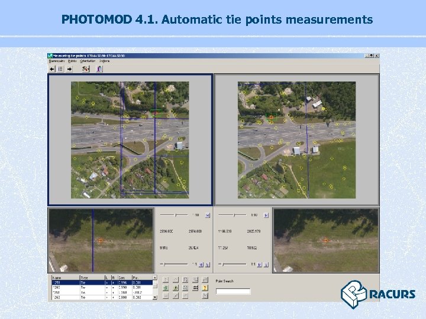Click the M button beside left overview slider
The width and height of the screenshot is (426, 319).
coord(208,216)
